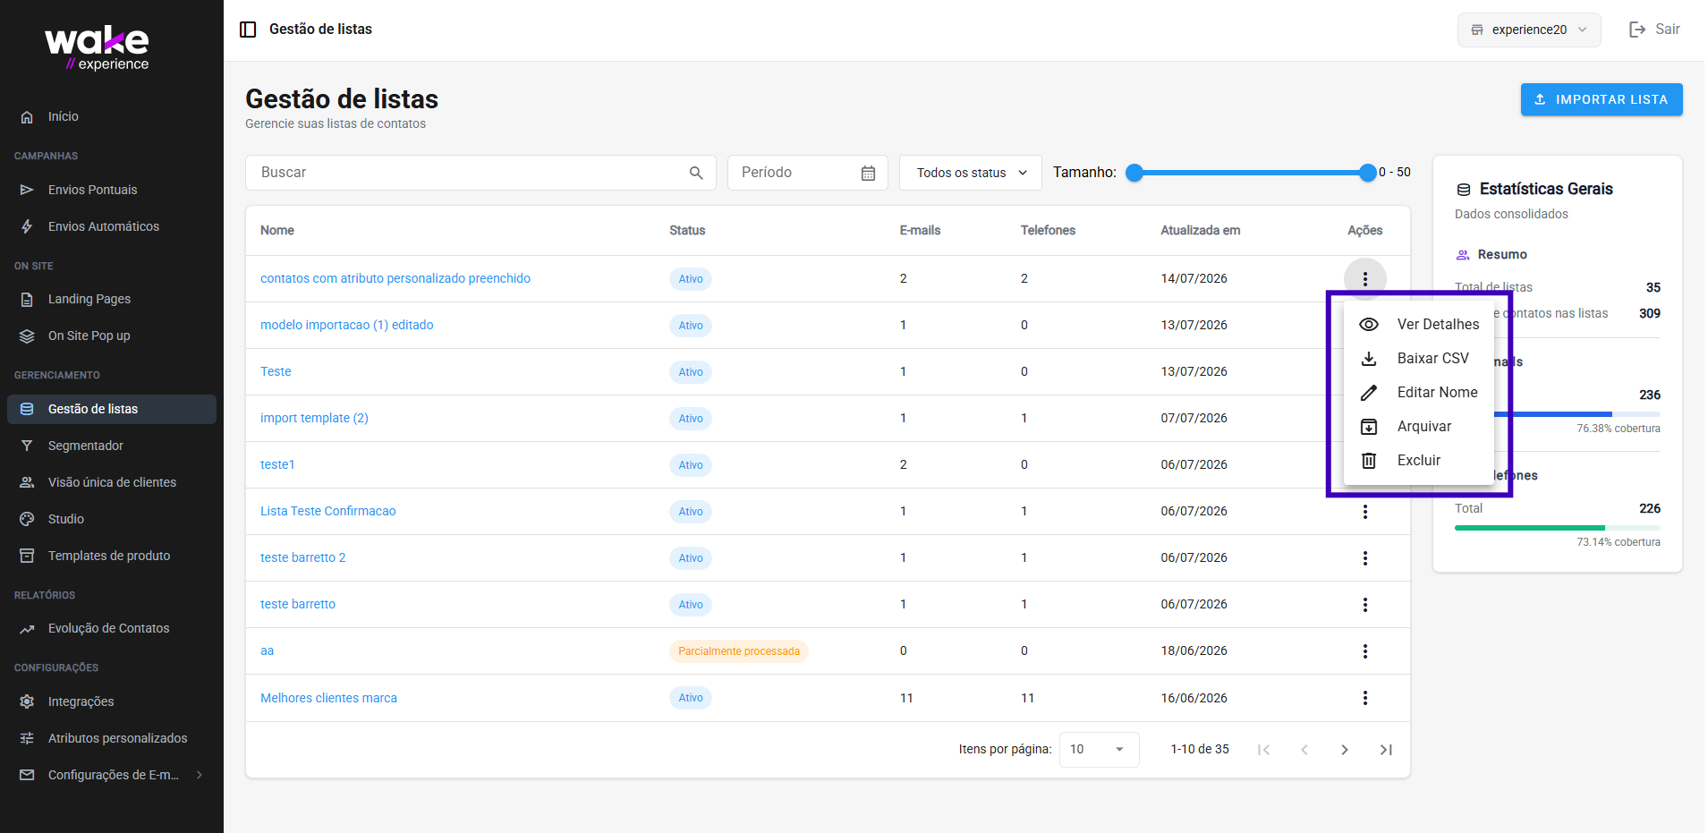Viewport: 1708px width, 833px height.
Task: Open Visão única de clientes
Action: (x=112, y=482)
